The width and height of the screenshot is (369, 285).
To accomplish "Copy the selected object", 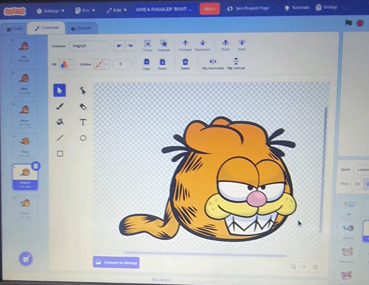I will (146, 64).
